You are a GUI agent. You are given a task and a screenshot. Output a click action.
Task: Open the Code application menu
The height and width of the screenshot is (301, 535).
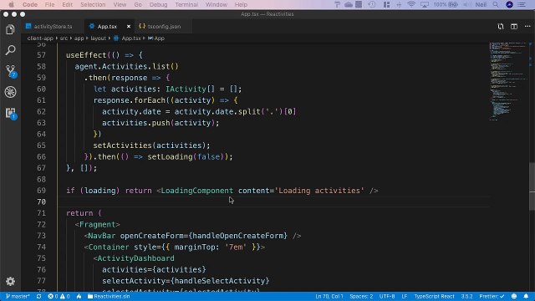coord(30,4)
